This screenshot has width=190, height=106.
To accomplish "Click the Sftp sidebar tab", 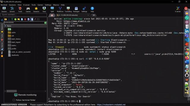I will [x=2, y=54].
